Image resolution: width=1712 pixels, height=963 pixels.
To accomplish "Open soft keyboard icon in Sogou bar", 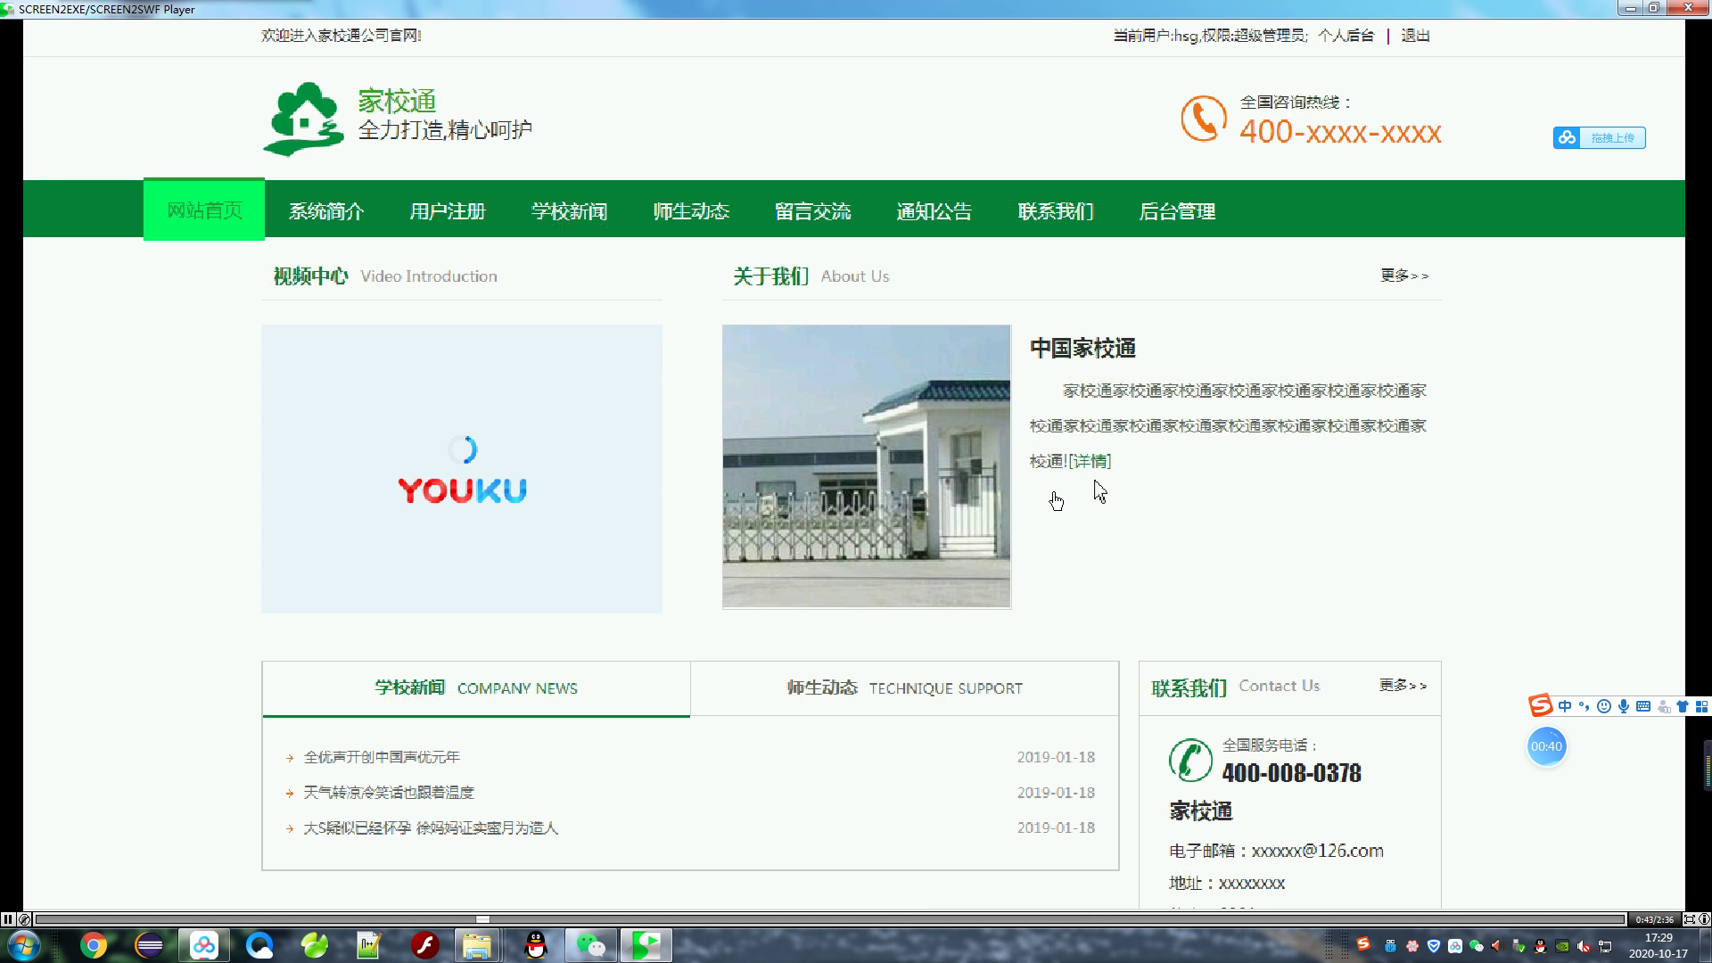I will point(1643,706).
